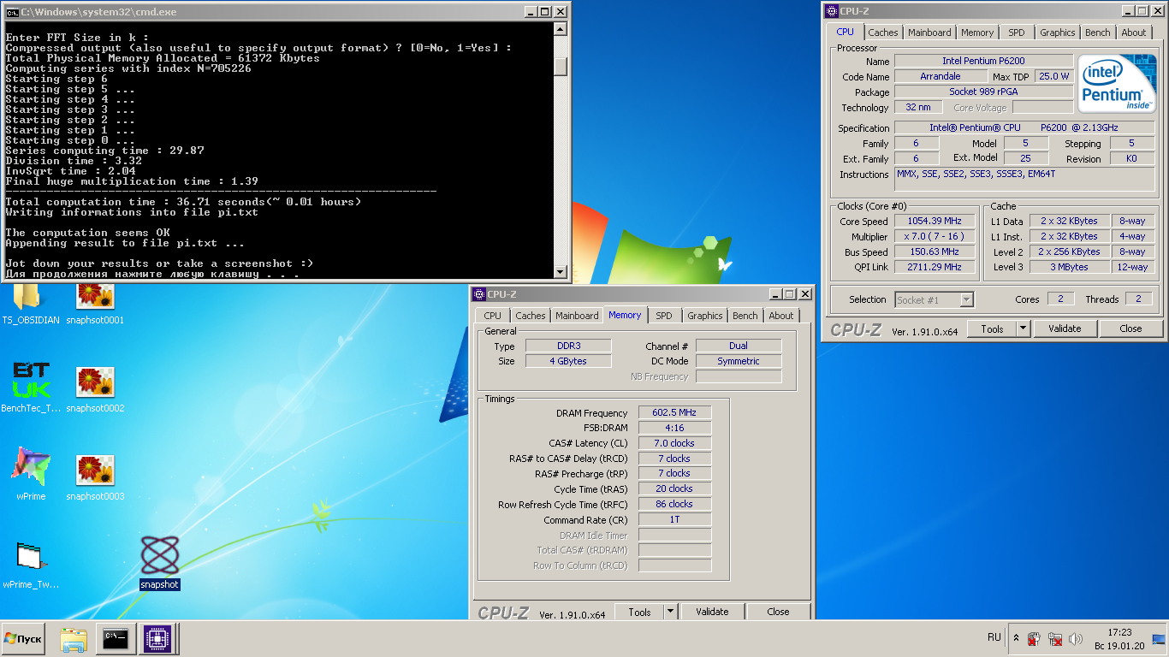
Task: Switch to Caches tab in the CPU-Z Memory window
Action: pyautogui.click(x=530, y=316)
